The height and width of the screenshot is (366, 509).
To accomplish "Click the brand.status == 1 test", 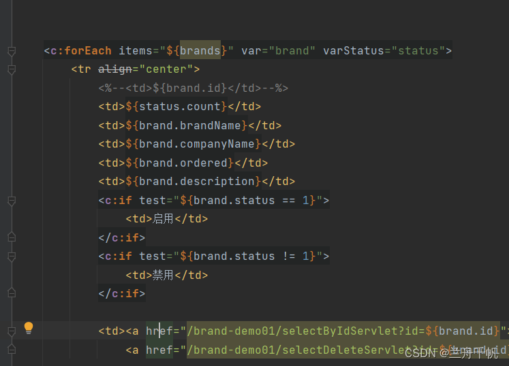I will coord(247,200).
